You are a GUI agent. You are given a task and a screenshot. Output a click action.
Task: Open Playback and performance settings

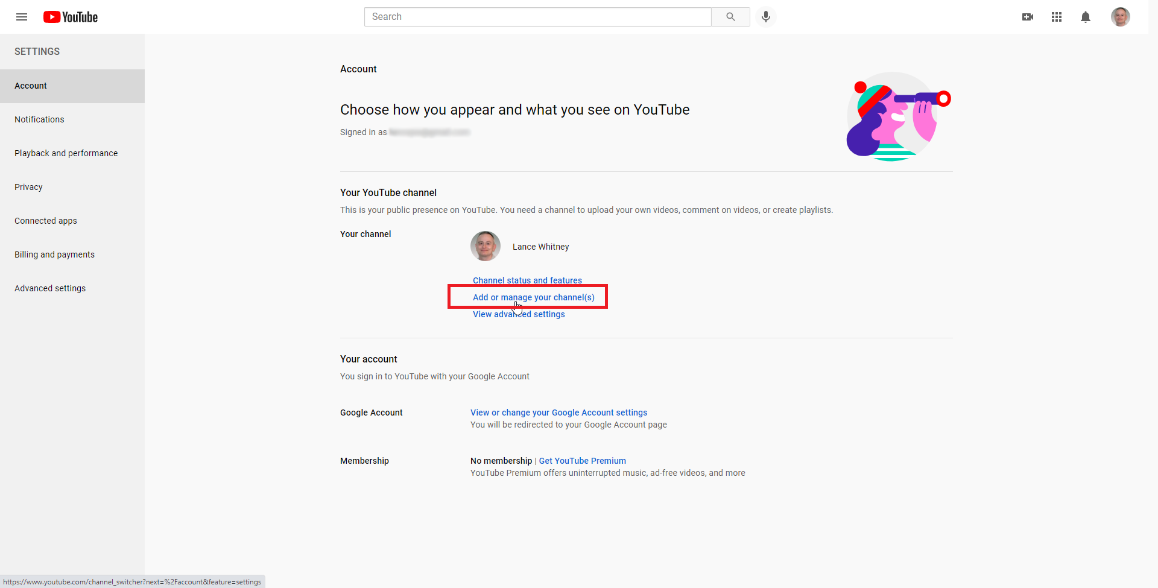pyautogui.click(x=72, y=154)
